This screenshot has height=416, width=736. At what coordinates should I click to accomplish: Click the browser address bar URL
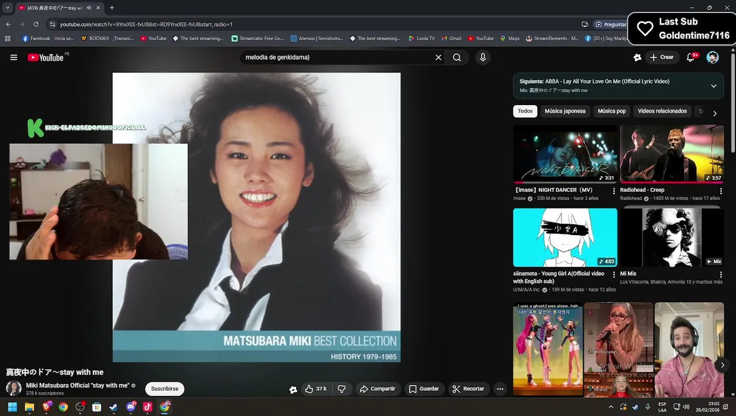(146, 24)
